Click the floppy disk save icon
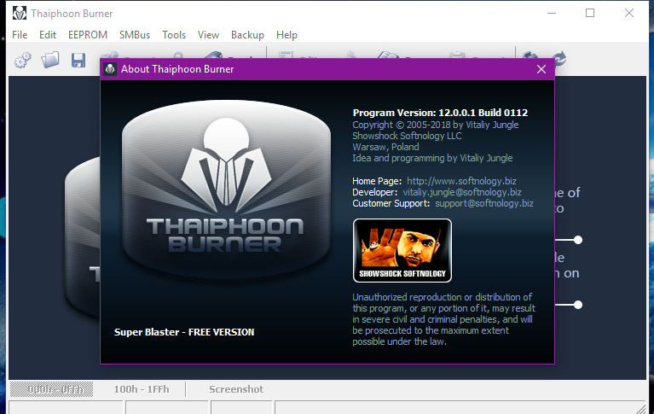 78,60
